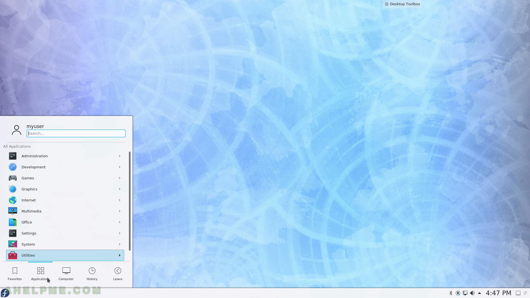
Task: Expand the Multimedia submenu arrow
Action: tap(120, 211)
